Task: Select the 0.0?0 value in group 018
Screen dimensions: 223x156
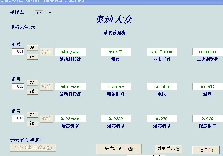Action: pyautogui.click(x=208, y=119)
